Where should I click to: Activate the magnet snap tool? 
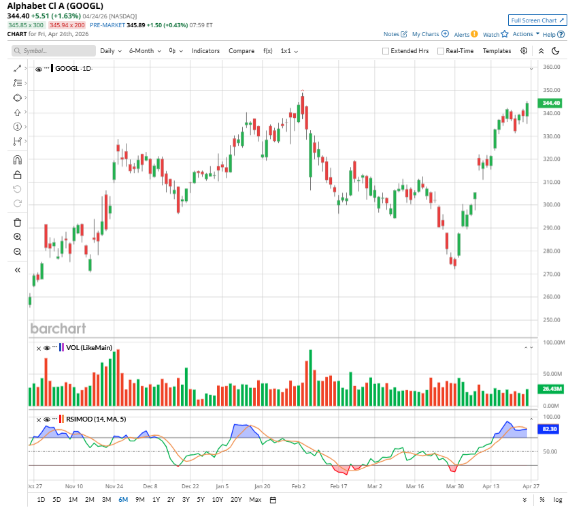pos(18,160)
